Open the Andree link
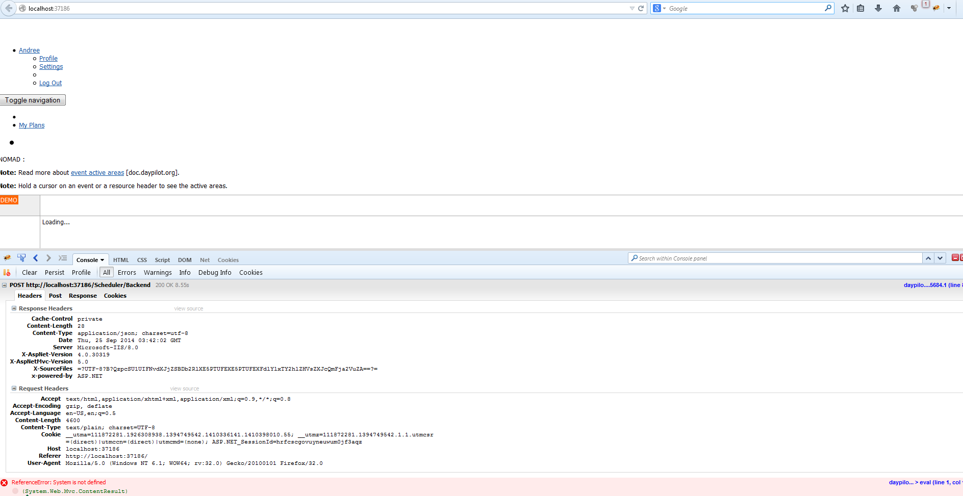 click(x=29, y=50)
